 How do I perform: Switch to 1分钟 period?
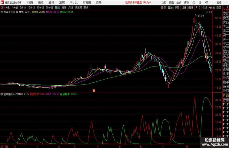pos(15,8)
